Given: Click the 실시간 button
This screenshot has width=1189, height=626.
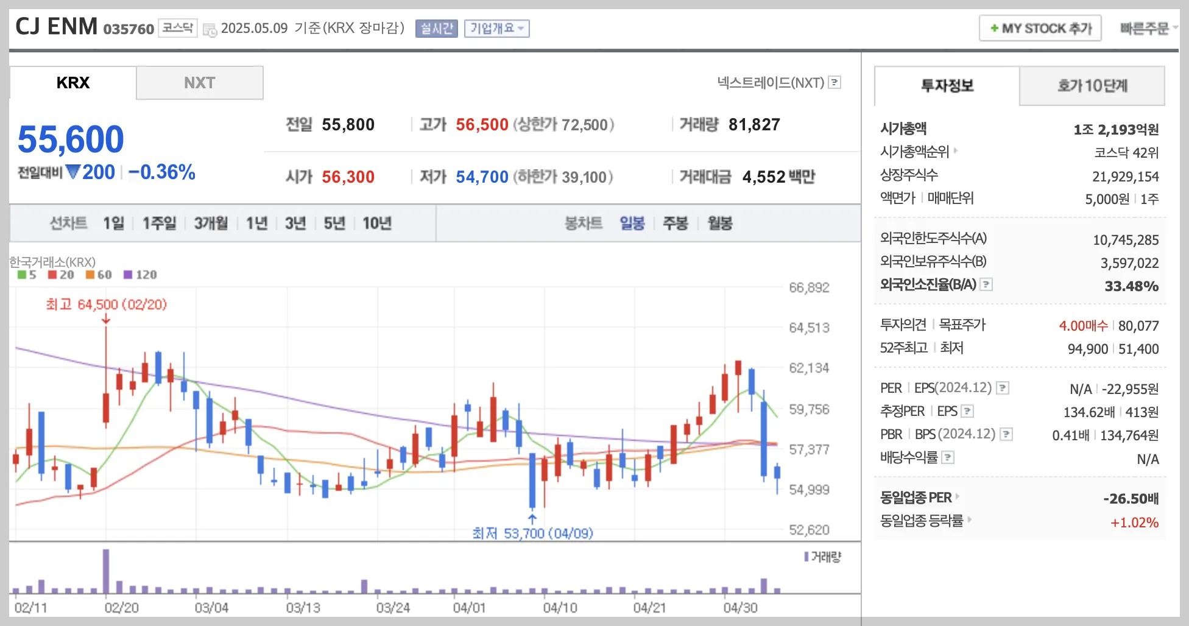Looking at the screenshot, I should point(437,29).
